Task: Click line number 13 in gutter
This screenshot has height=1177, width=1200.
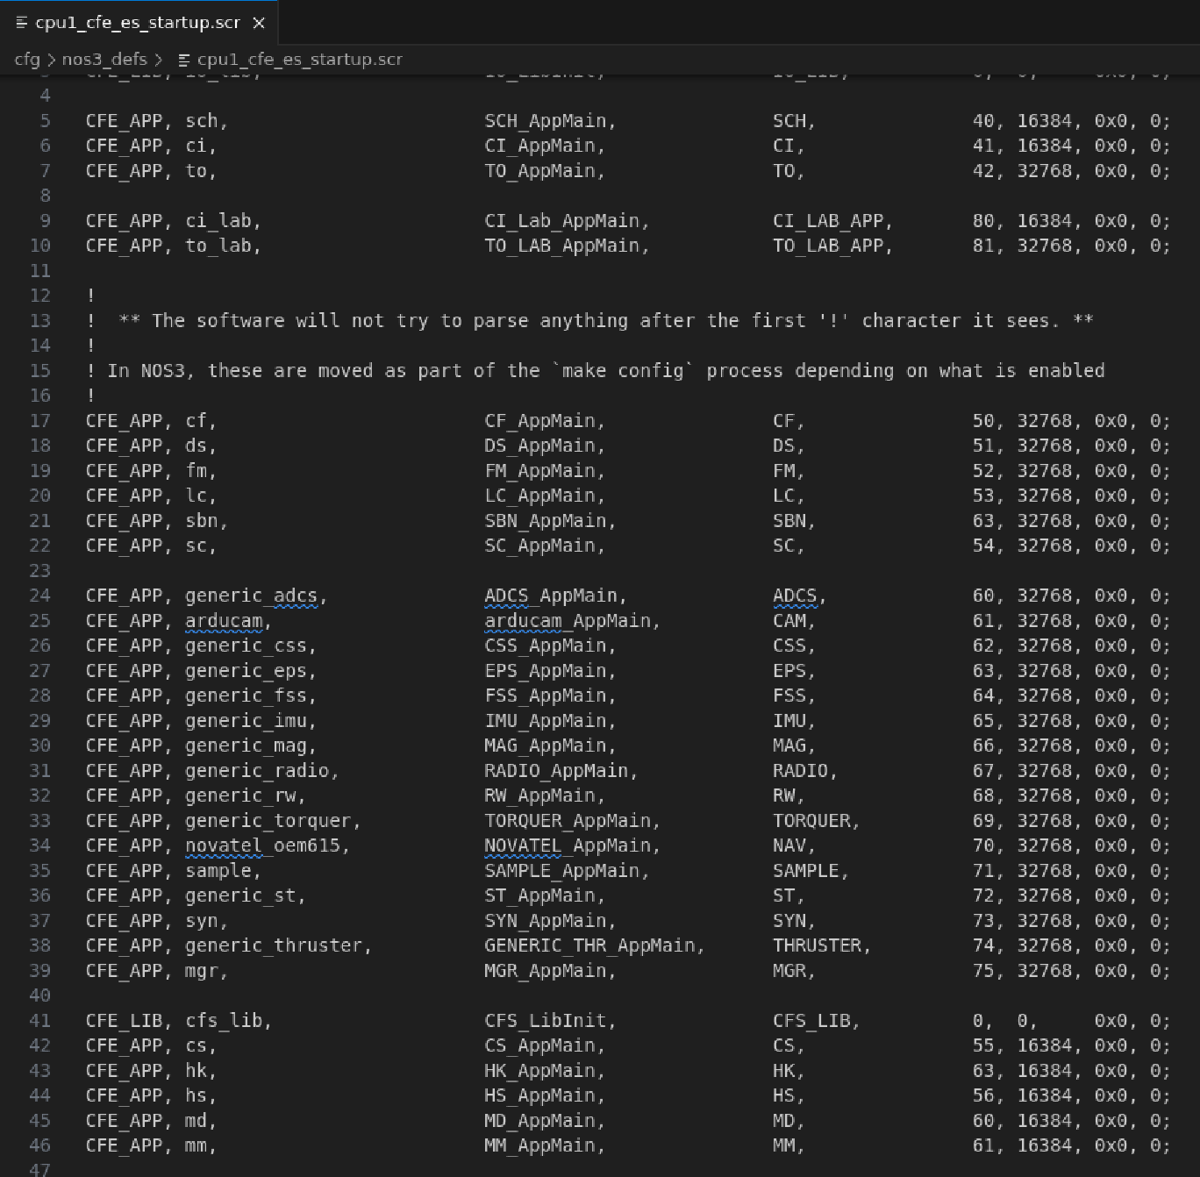Action: point(40,321)
